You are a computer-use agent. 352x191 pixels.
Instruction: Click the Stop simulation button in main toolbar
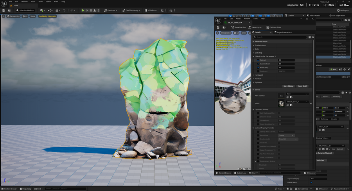[x=91, y=10]
